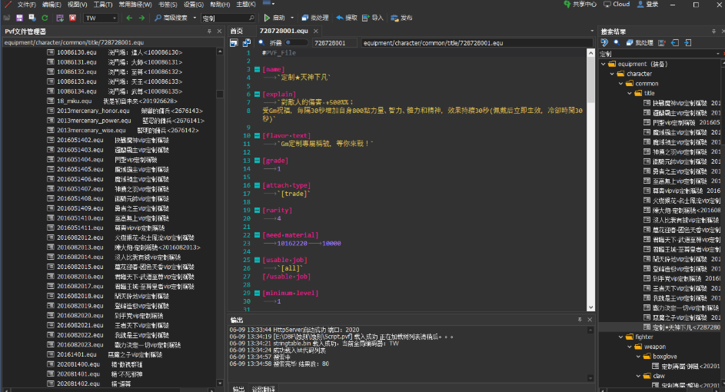Click the green forward arrow icon

point(141,18)
